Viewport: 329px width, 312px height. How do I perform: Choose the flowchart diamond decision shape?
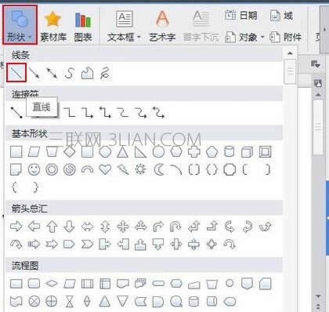coord(52,284)
